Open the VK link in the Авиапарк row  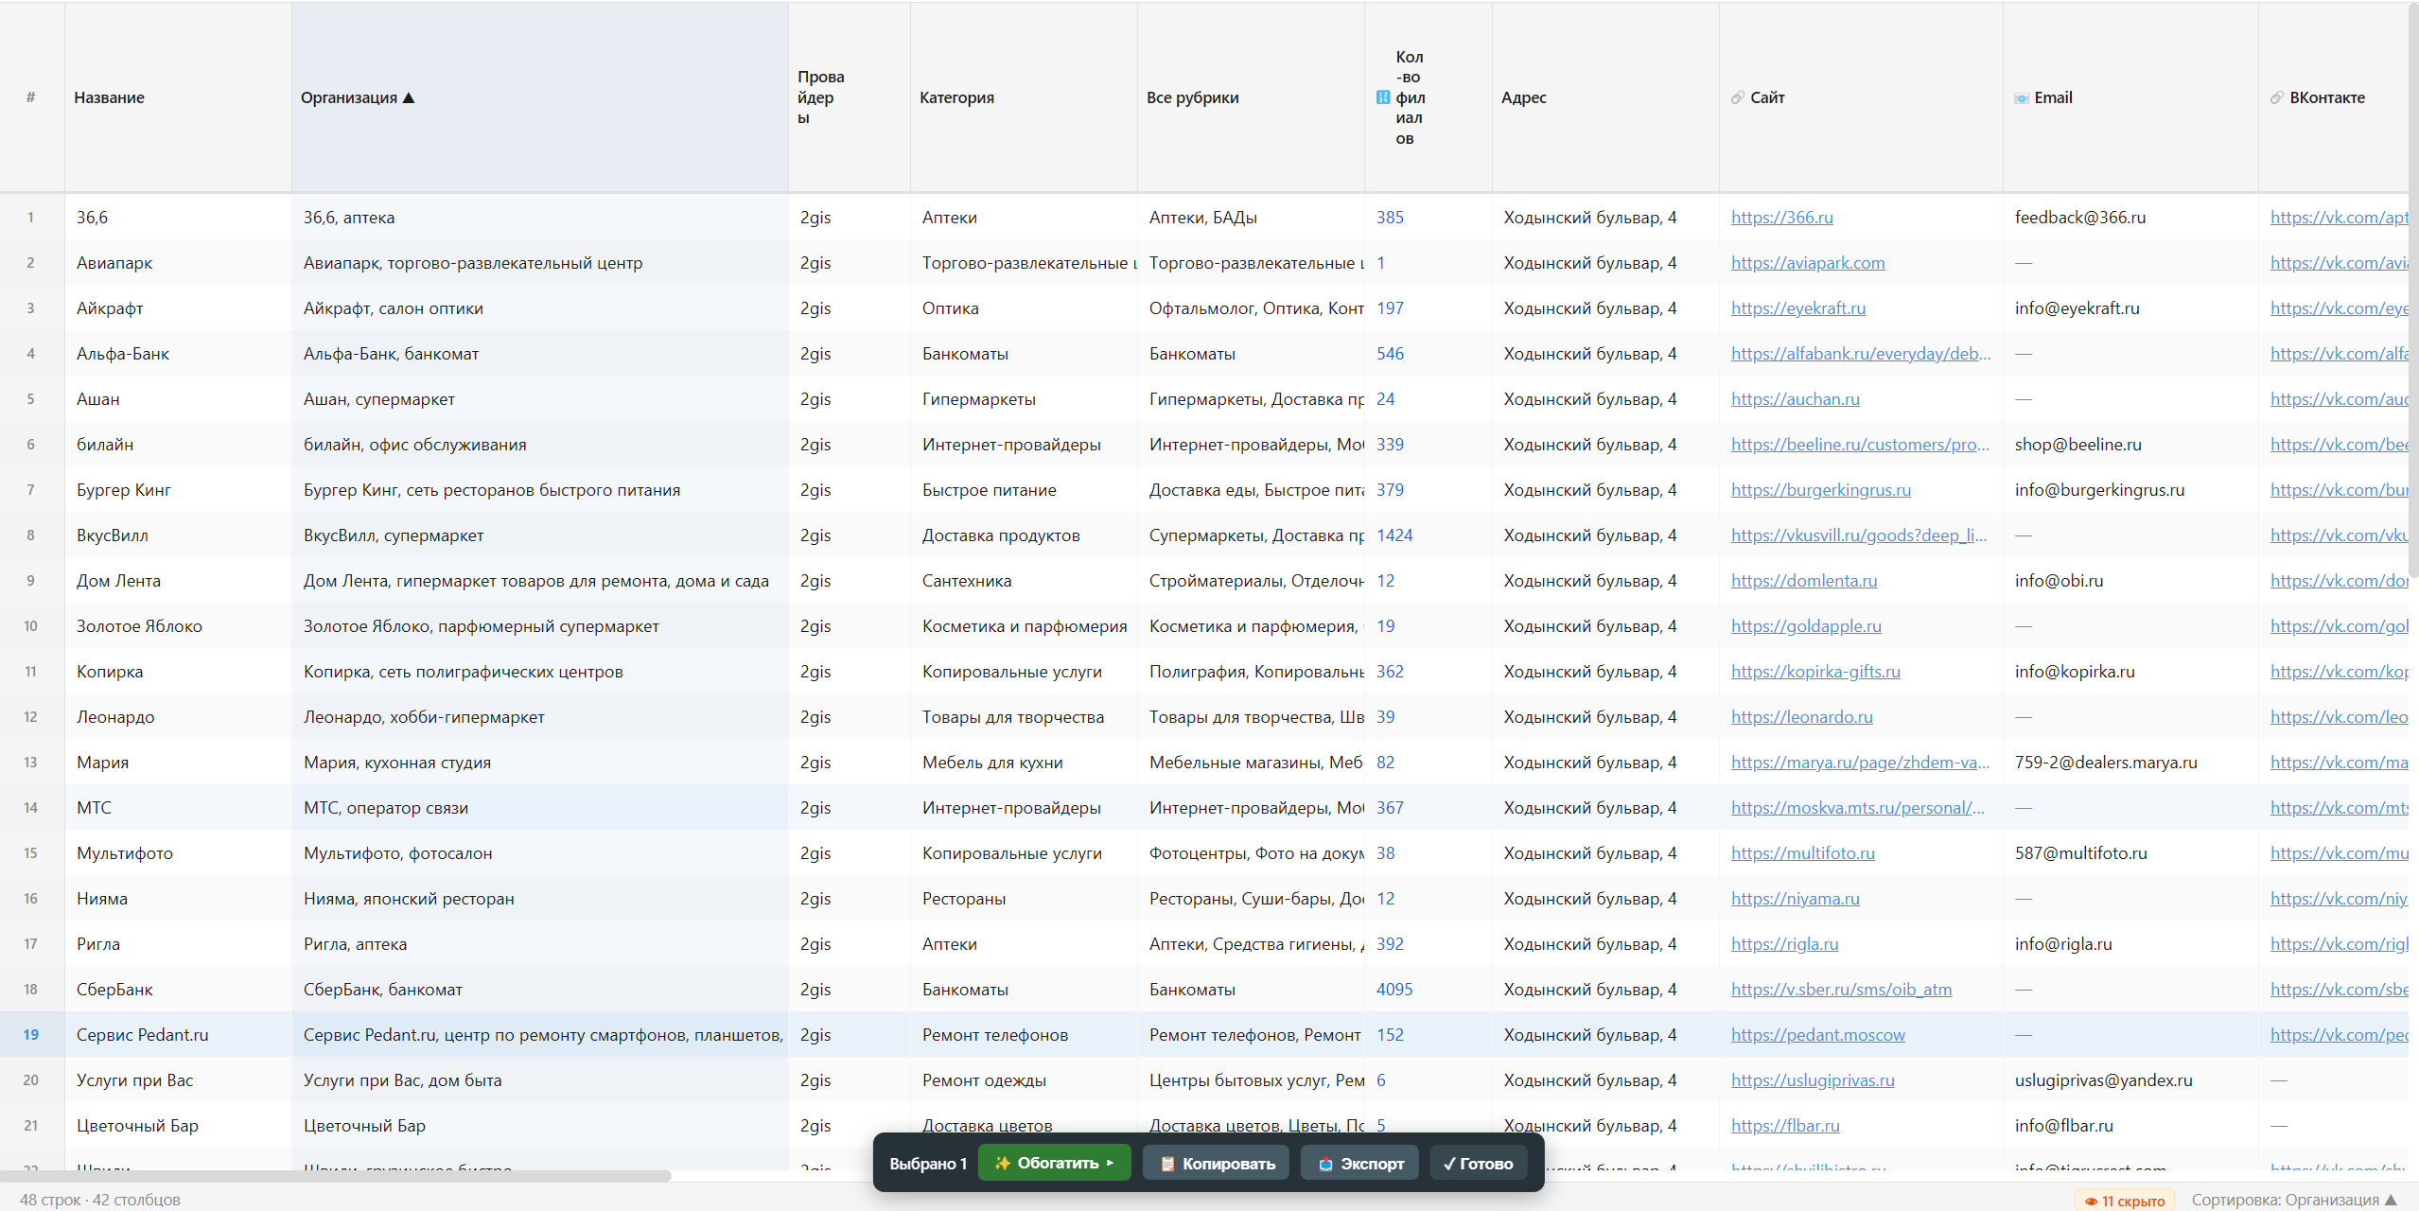(x=2339, y=263)
